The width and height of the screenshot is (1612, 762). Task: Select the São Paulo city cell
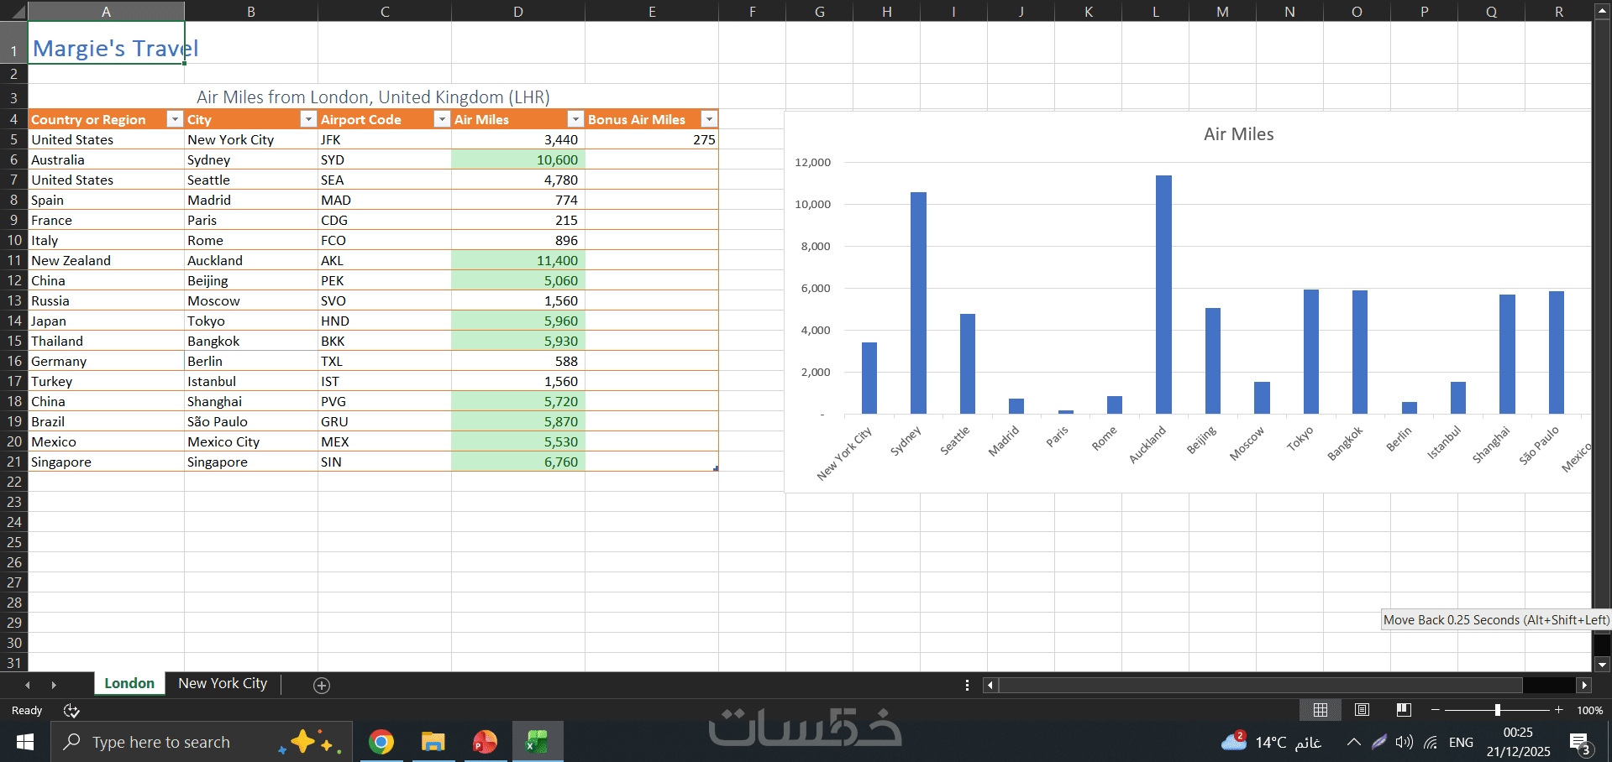tap(251, 421)
